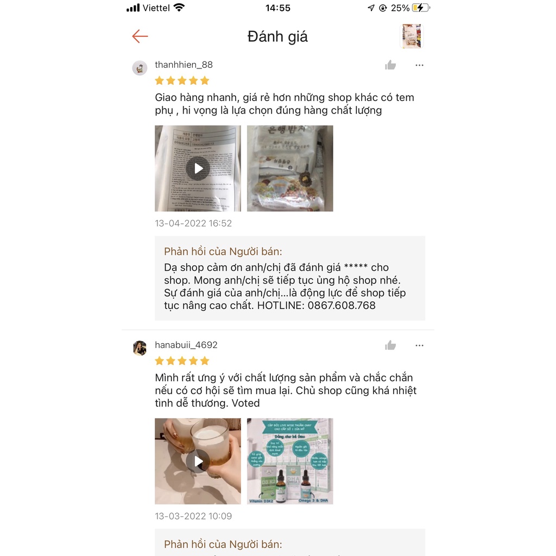Viewport: 556px width, 556px height.
Task: Like thanhhien_88's review with thumbs up
Action: point(390,65)
